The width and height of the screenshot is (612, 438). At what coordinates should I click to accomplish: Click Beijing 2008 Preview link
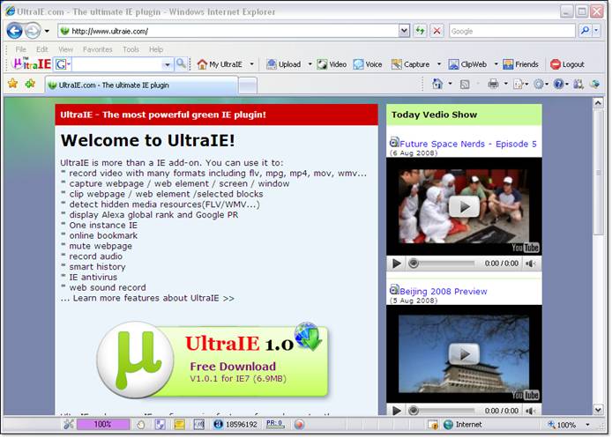[444, 292]
